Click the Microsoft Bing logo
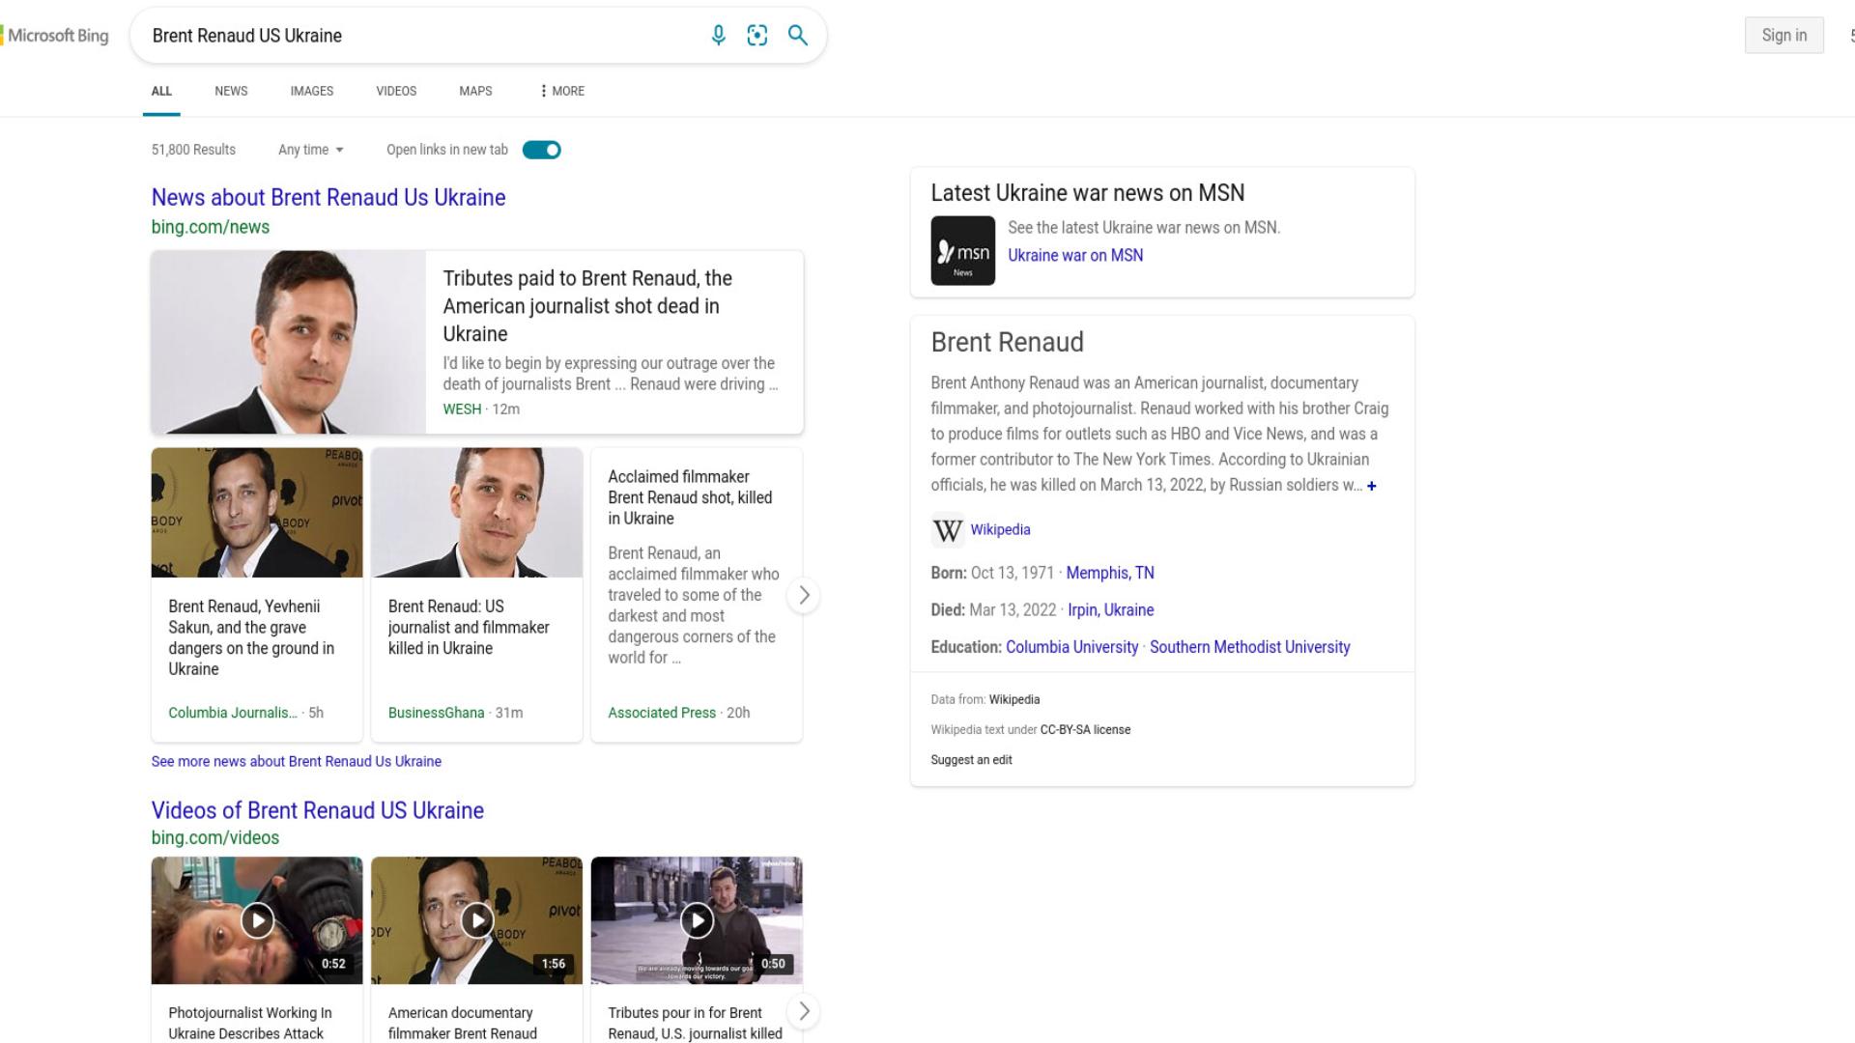1855x1043 pixels. click(56, 36)
